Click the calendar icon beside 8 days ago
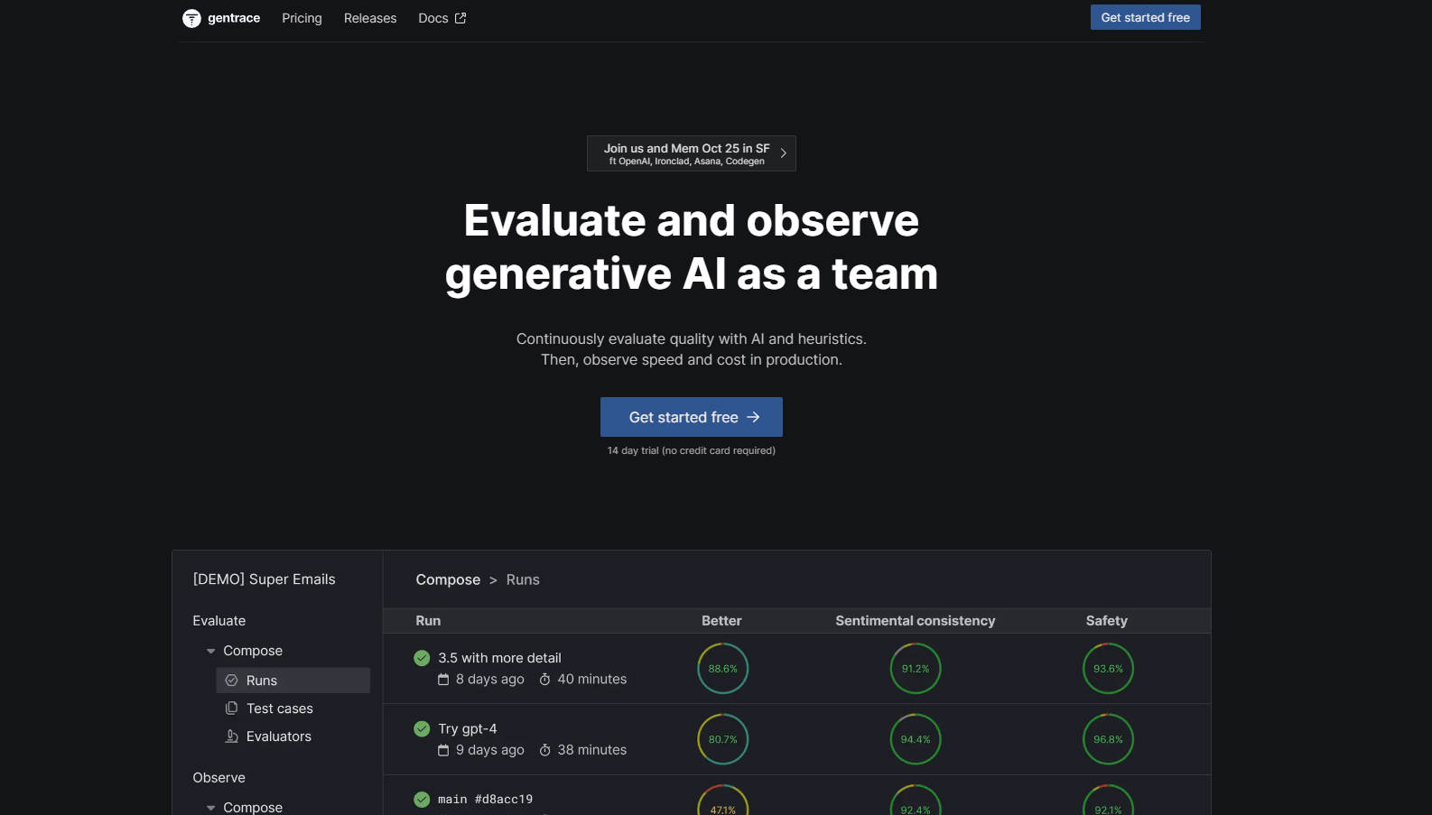 (x=443, y=680)
